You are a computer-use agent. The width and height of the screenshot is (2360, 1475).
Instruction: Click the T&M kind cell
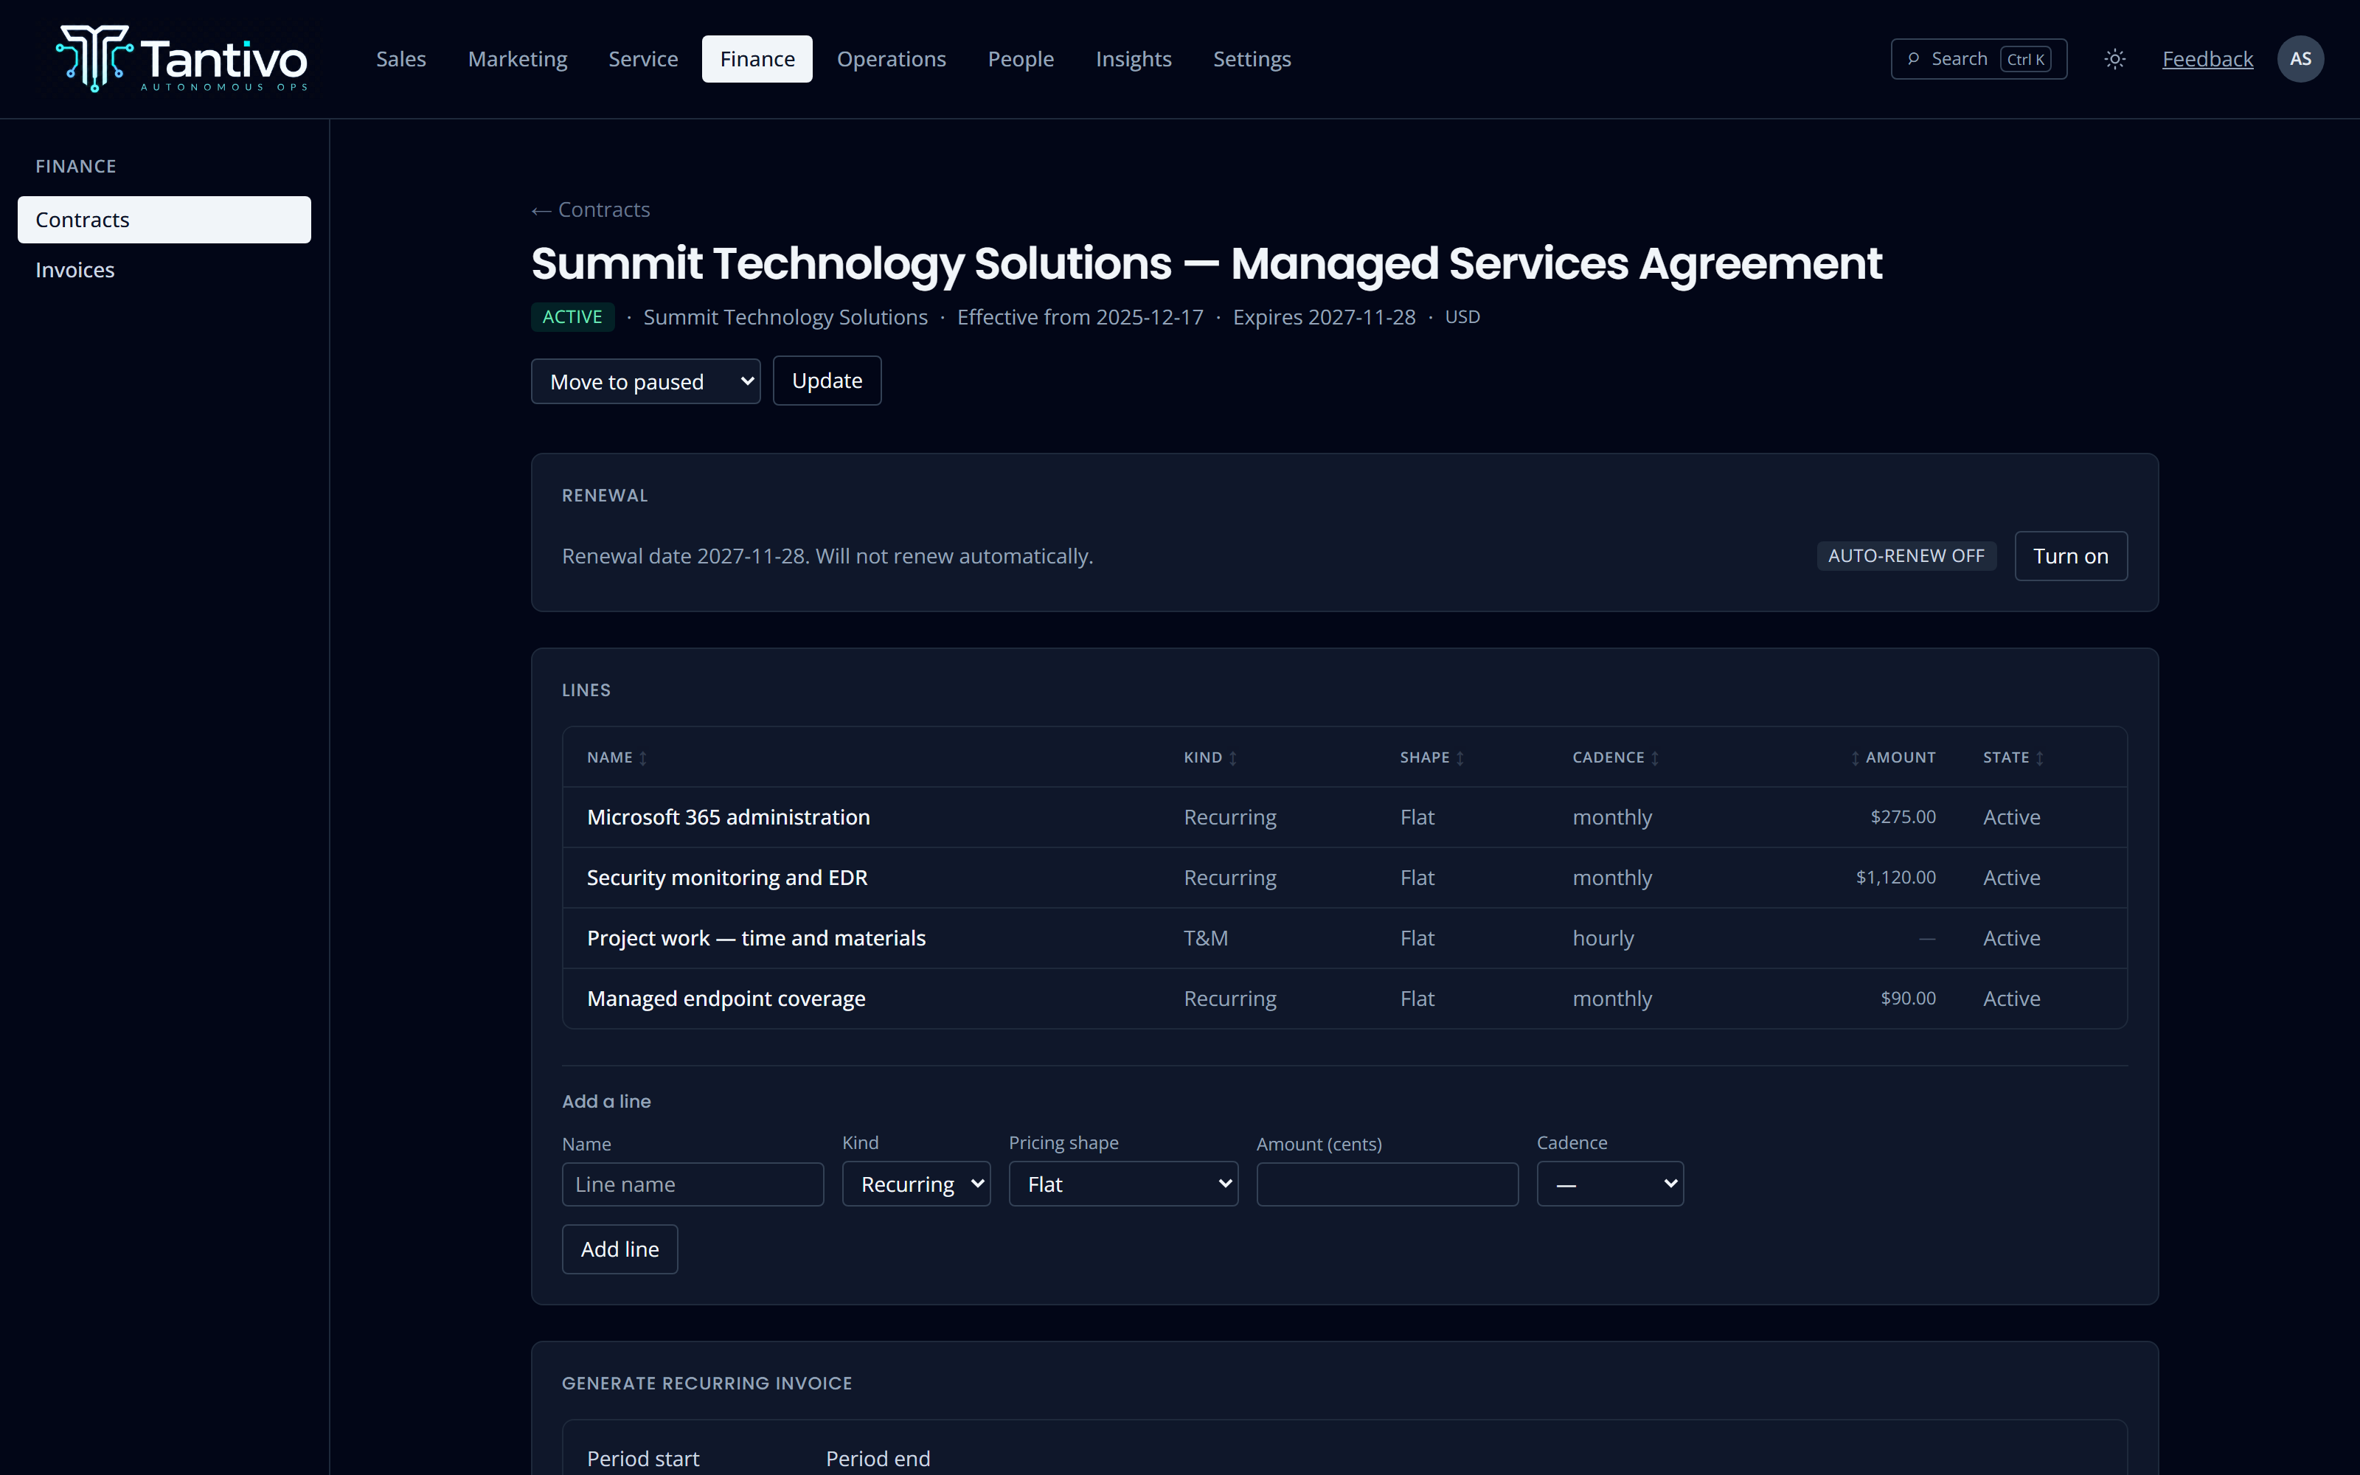pos(1205,938)
